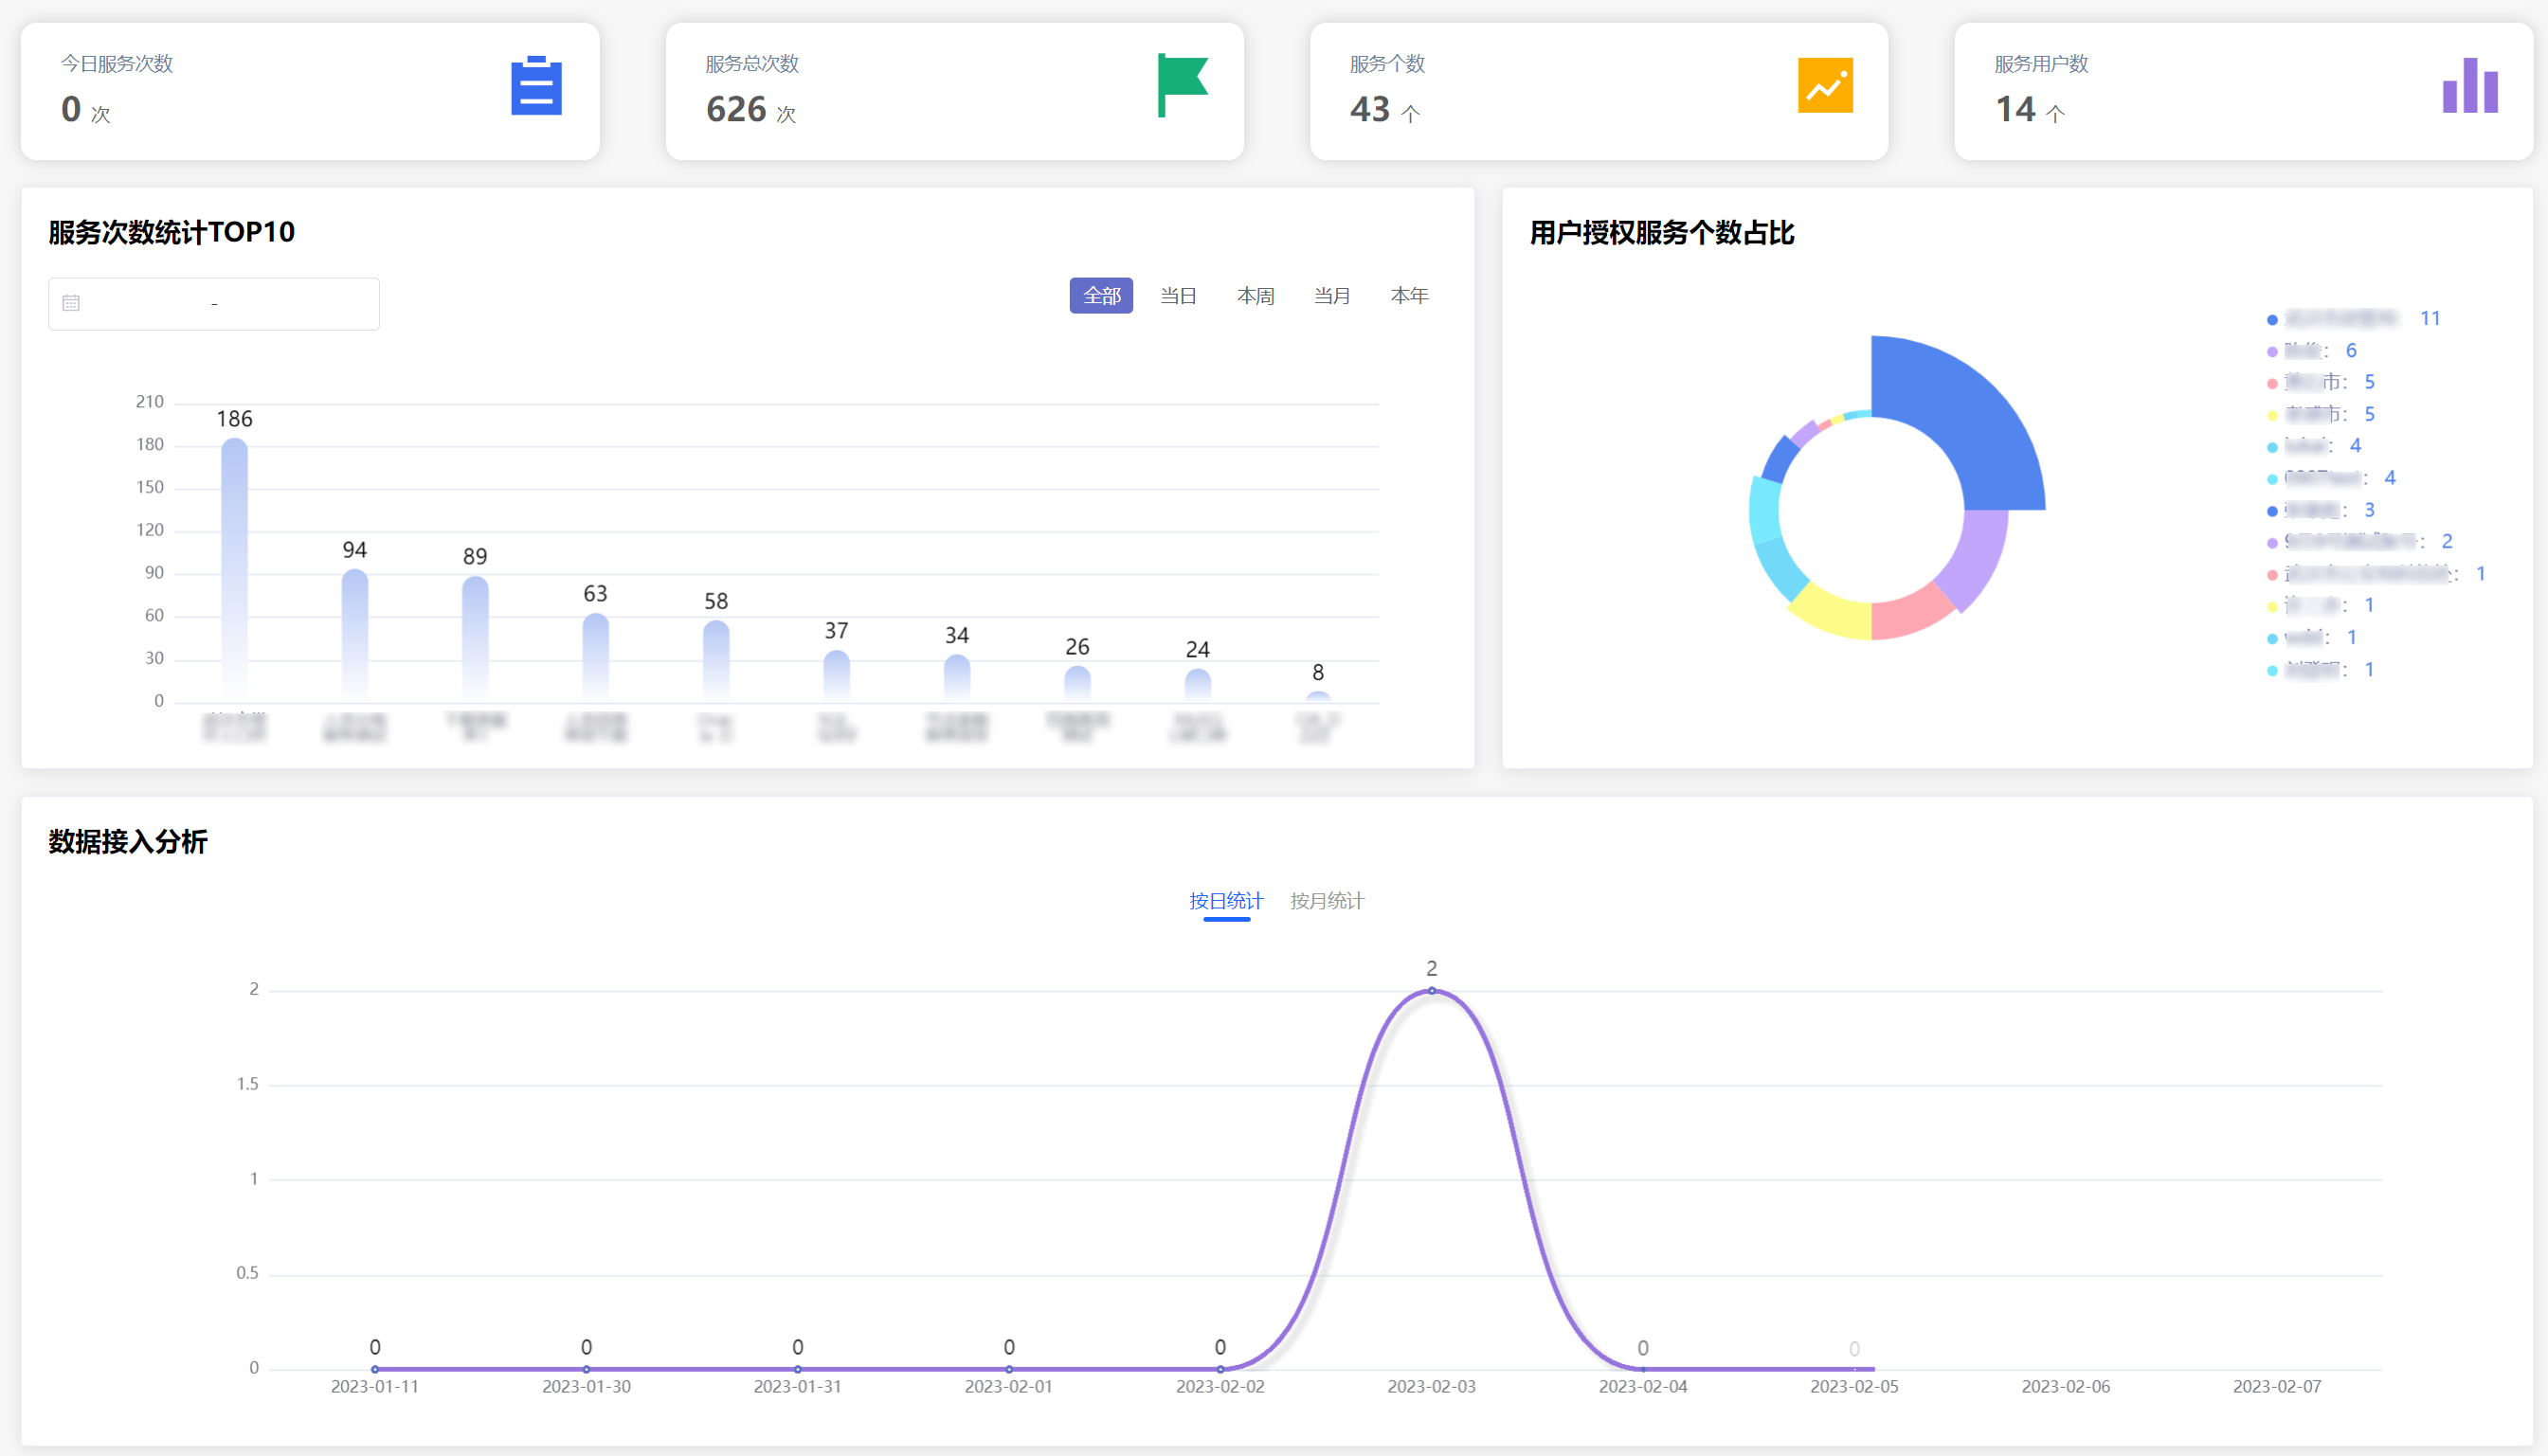This screenshot has height=1456, width=2548.
Task: Click the 用户授权服务个数占比 heading
Action: point(1662,233)
